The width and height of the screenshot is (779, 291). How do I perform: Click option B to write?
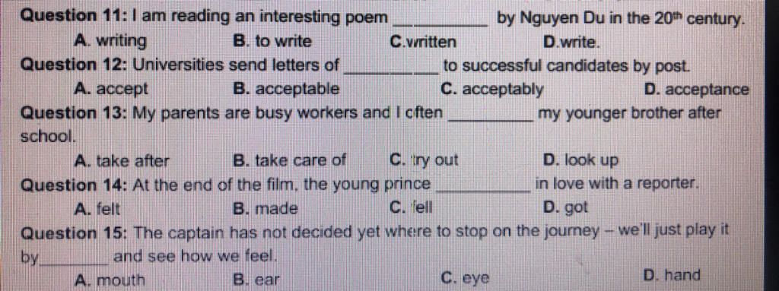(272, 42)
